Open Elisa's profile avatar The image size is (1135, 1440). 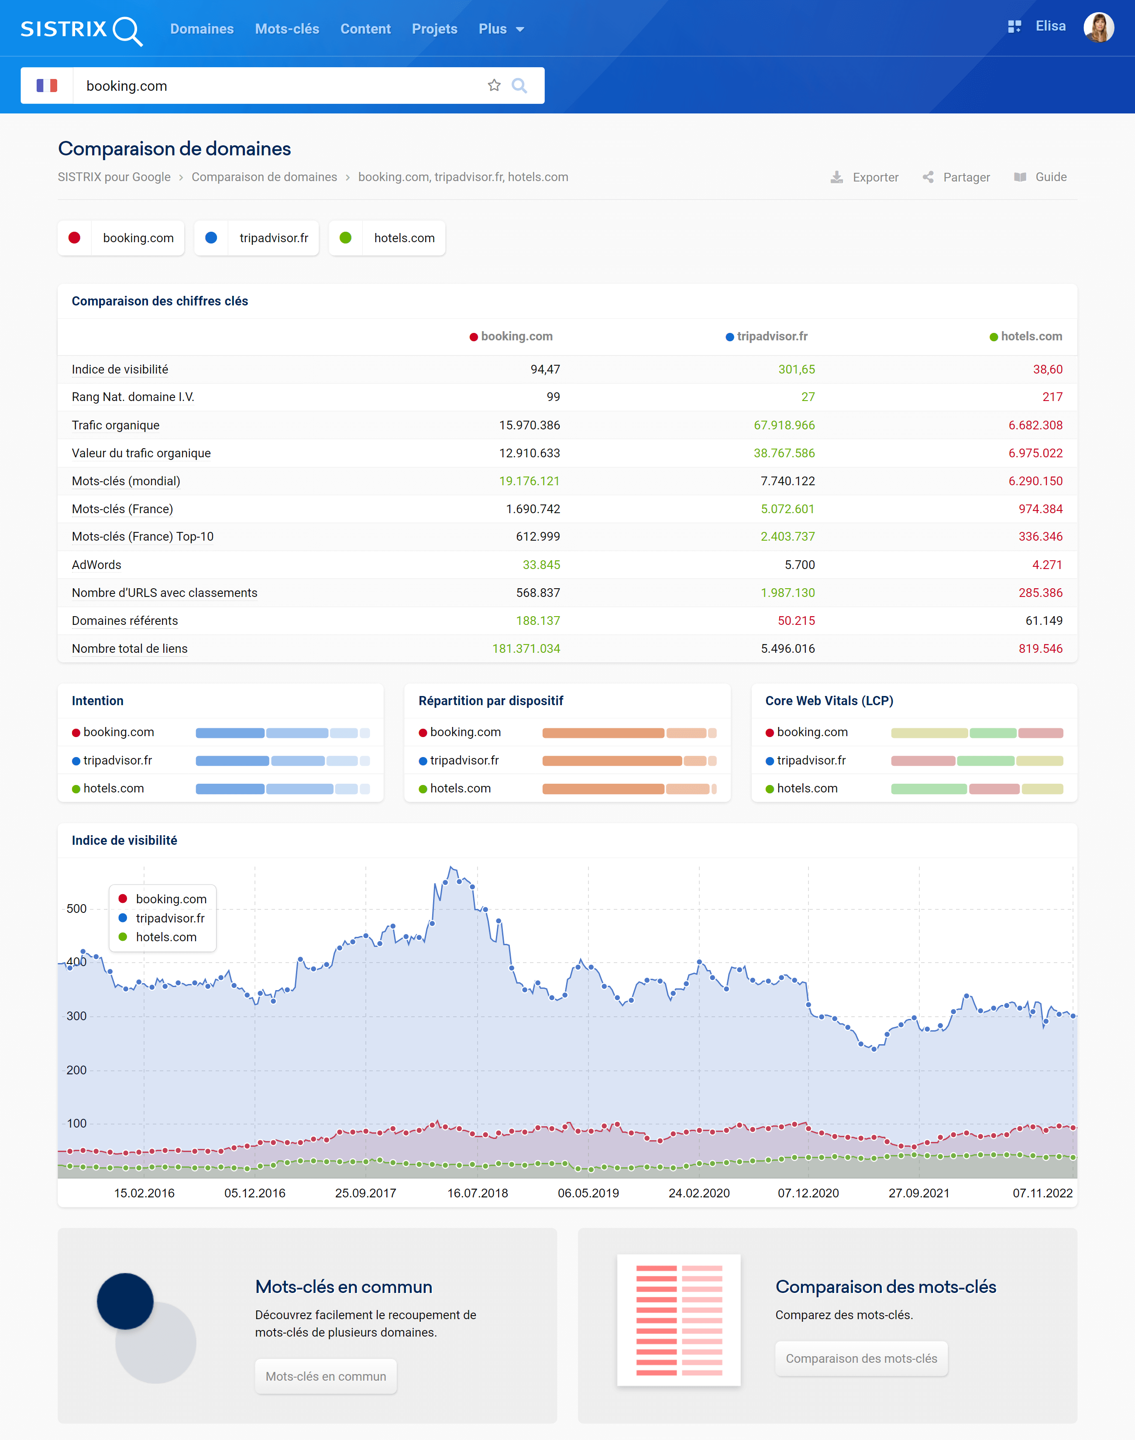click(1098, 27)
